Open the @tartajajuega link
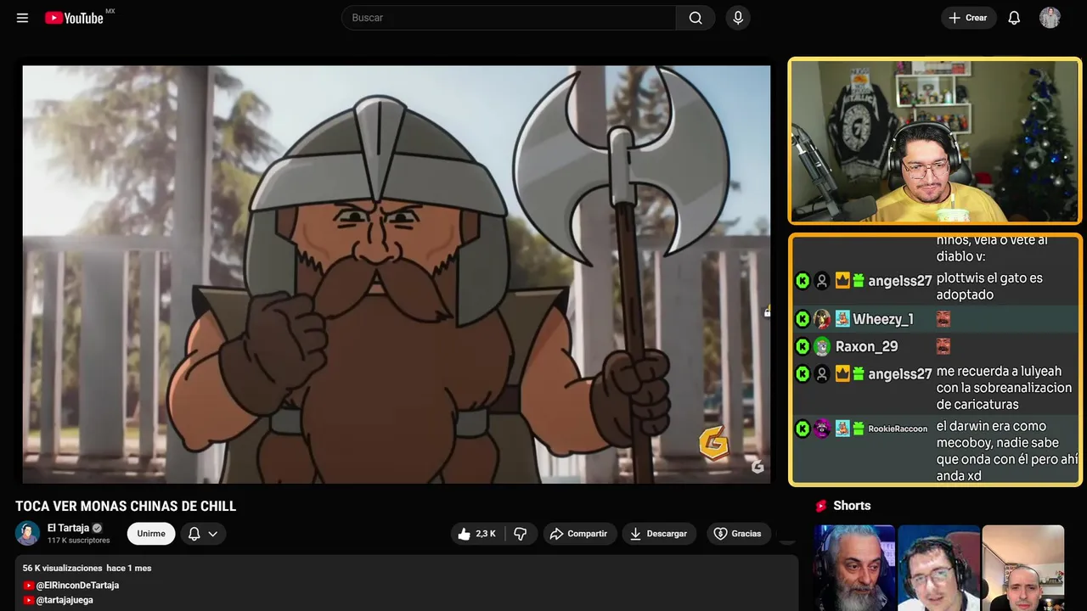This screenshot has height=611, width=1087. [65, 600]
